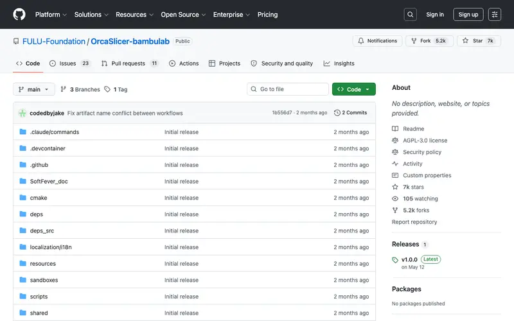
Task: Open the 3 Branches link
Action: 80,89
